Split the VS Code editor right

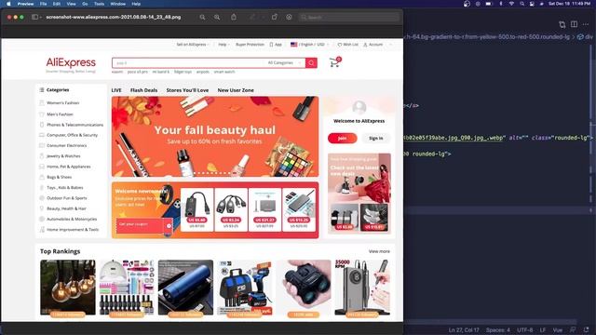[574, 24]
